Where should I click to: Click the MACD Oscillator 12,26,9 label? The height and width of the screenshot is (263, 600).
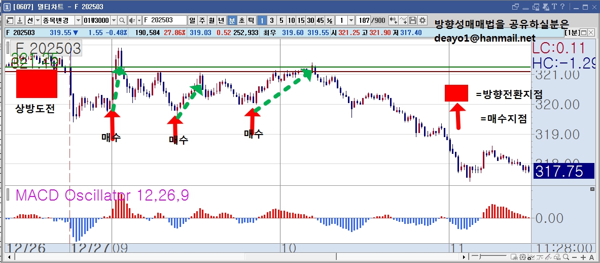click(x=102, y=195)
